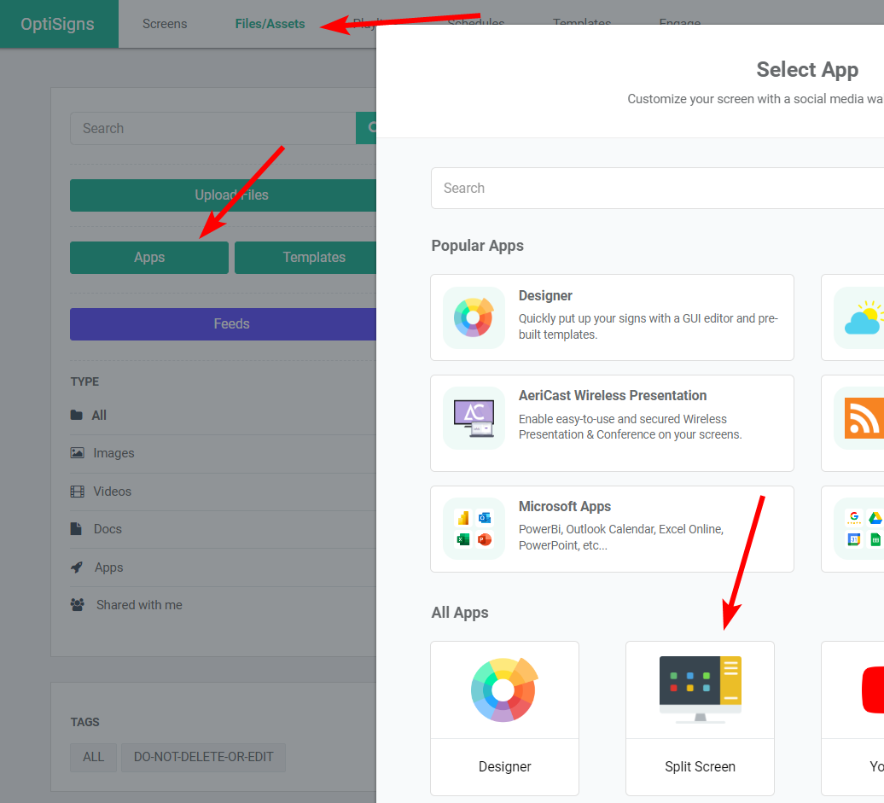Viewport: 884px width, 803px height.
Task: Click the Select App search field
Action: coord(657,188)
